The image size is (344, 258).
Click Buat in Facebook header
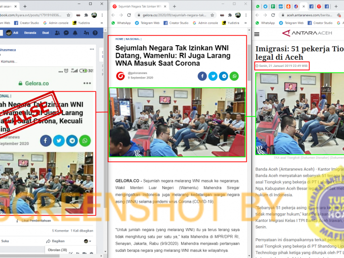point(46,33)
